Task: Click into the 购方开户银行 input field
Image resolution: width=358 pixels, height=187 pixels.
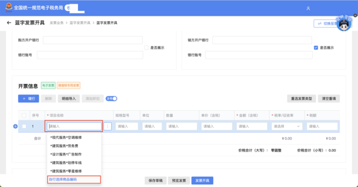Action: click(92, 40)
